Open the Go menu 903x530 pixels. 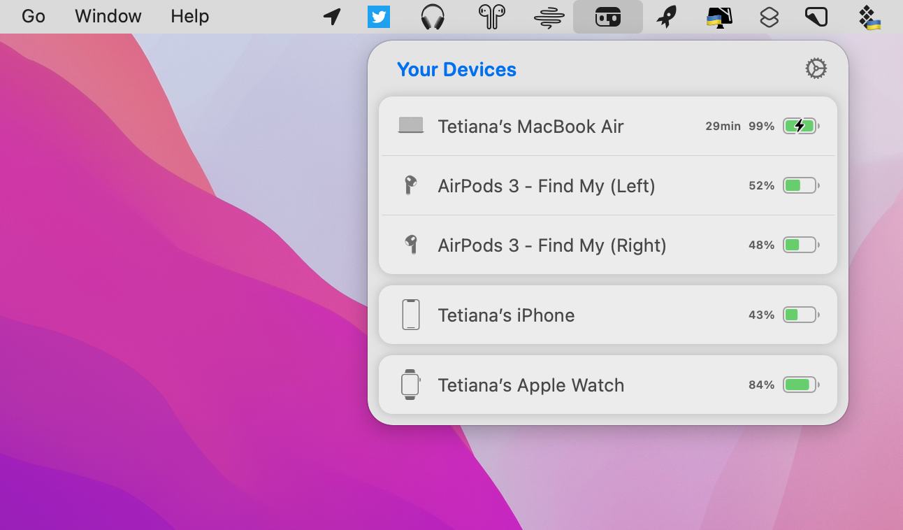(32, 16)
